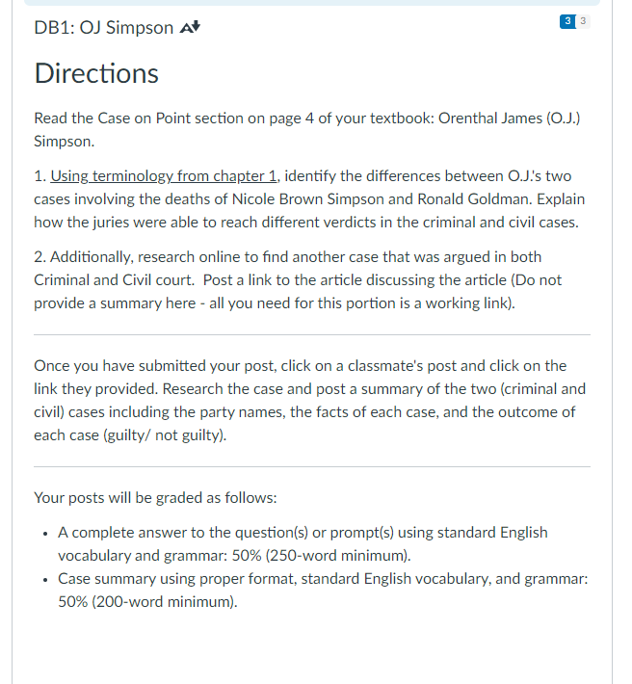Click the 'Criminal and Civil court' phrase
This screenshot has width=632, height=684.
click(114, 279)
